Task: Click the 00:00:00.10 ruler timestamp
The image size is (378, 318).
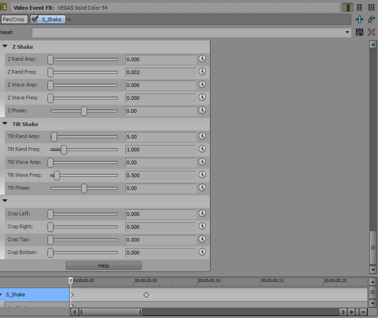Action: pyautogui.click(x=209, y=280)
